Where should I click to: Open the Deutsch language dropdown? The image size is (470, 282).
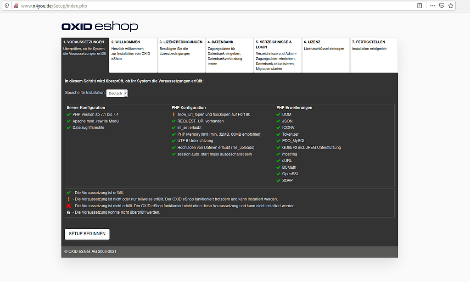[117, 92]
